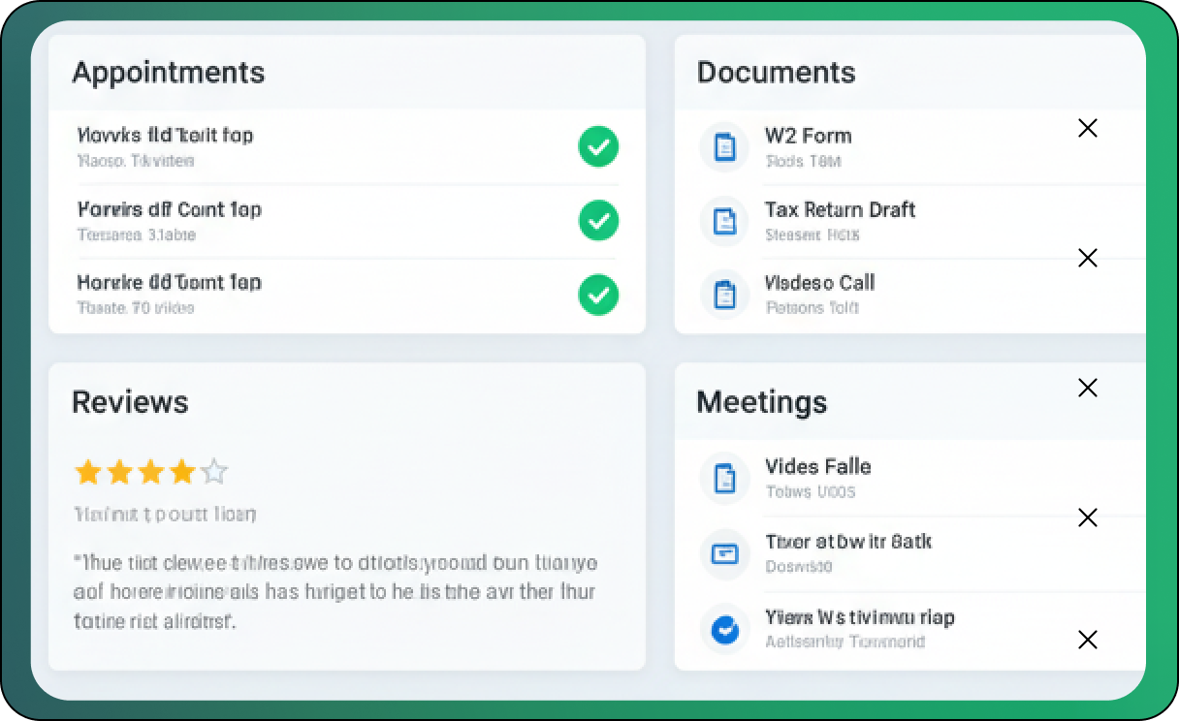Toggle the first appointment's green checkmark
Screen dimensions: 1179x721
click(x=598, y=147)
